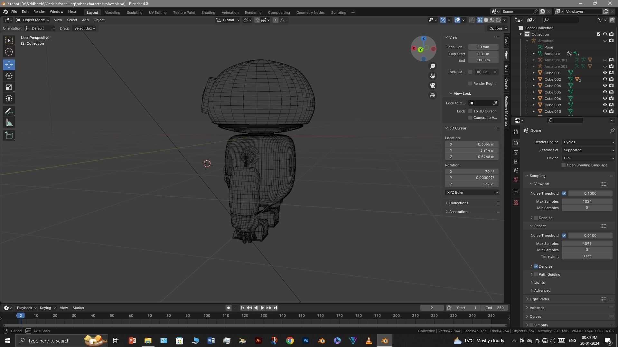Open the File menu

click(x=14, y=12)
